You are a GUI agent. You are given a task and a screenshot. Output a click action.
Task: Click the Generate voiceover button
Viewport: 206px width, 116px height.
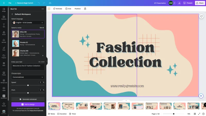point(28,99)
